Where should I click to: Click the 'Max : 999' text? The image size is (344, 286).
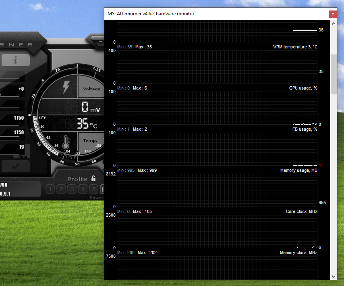tap(147, 171)
